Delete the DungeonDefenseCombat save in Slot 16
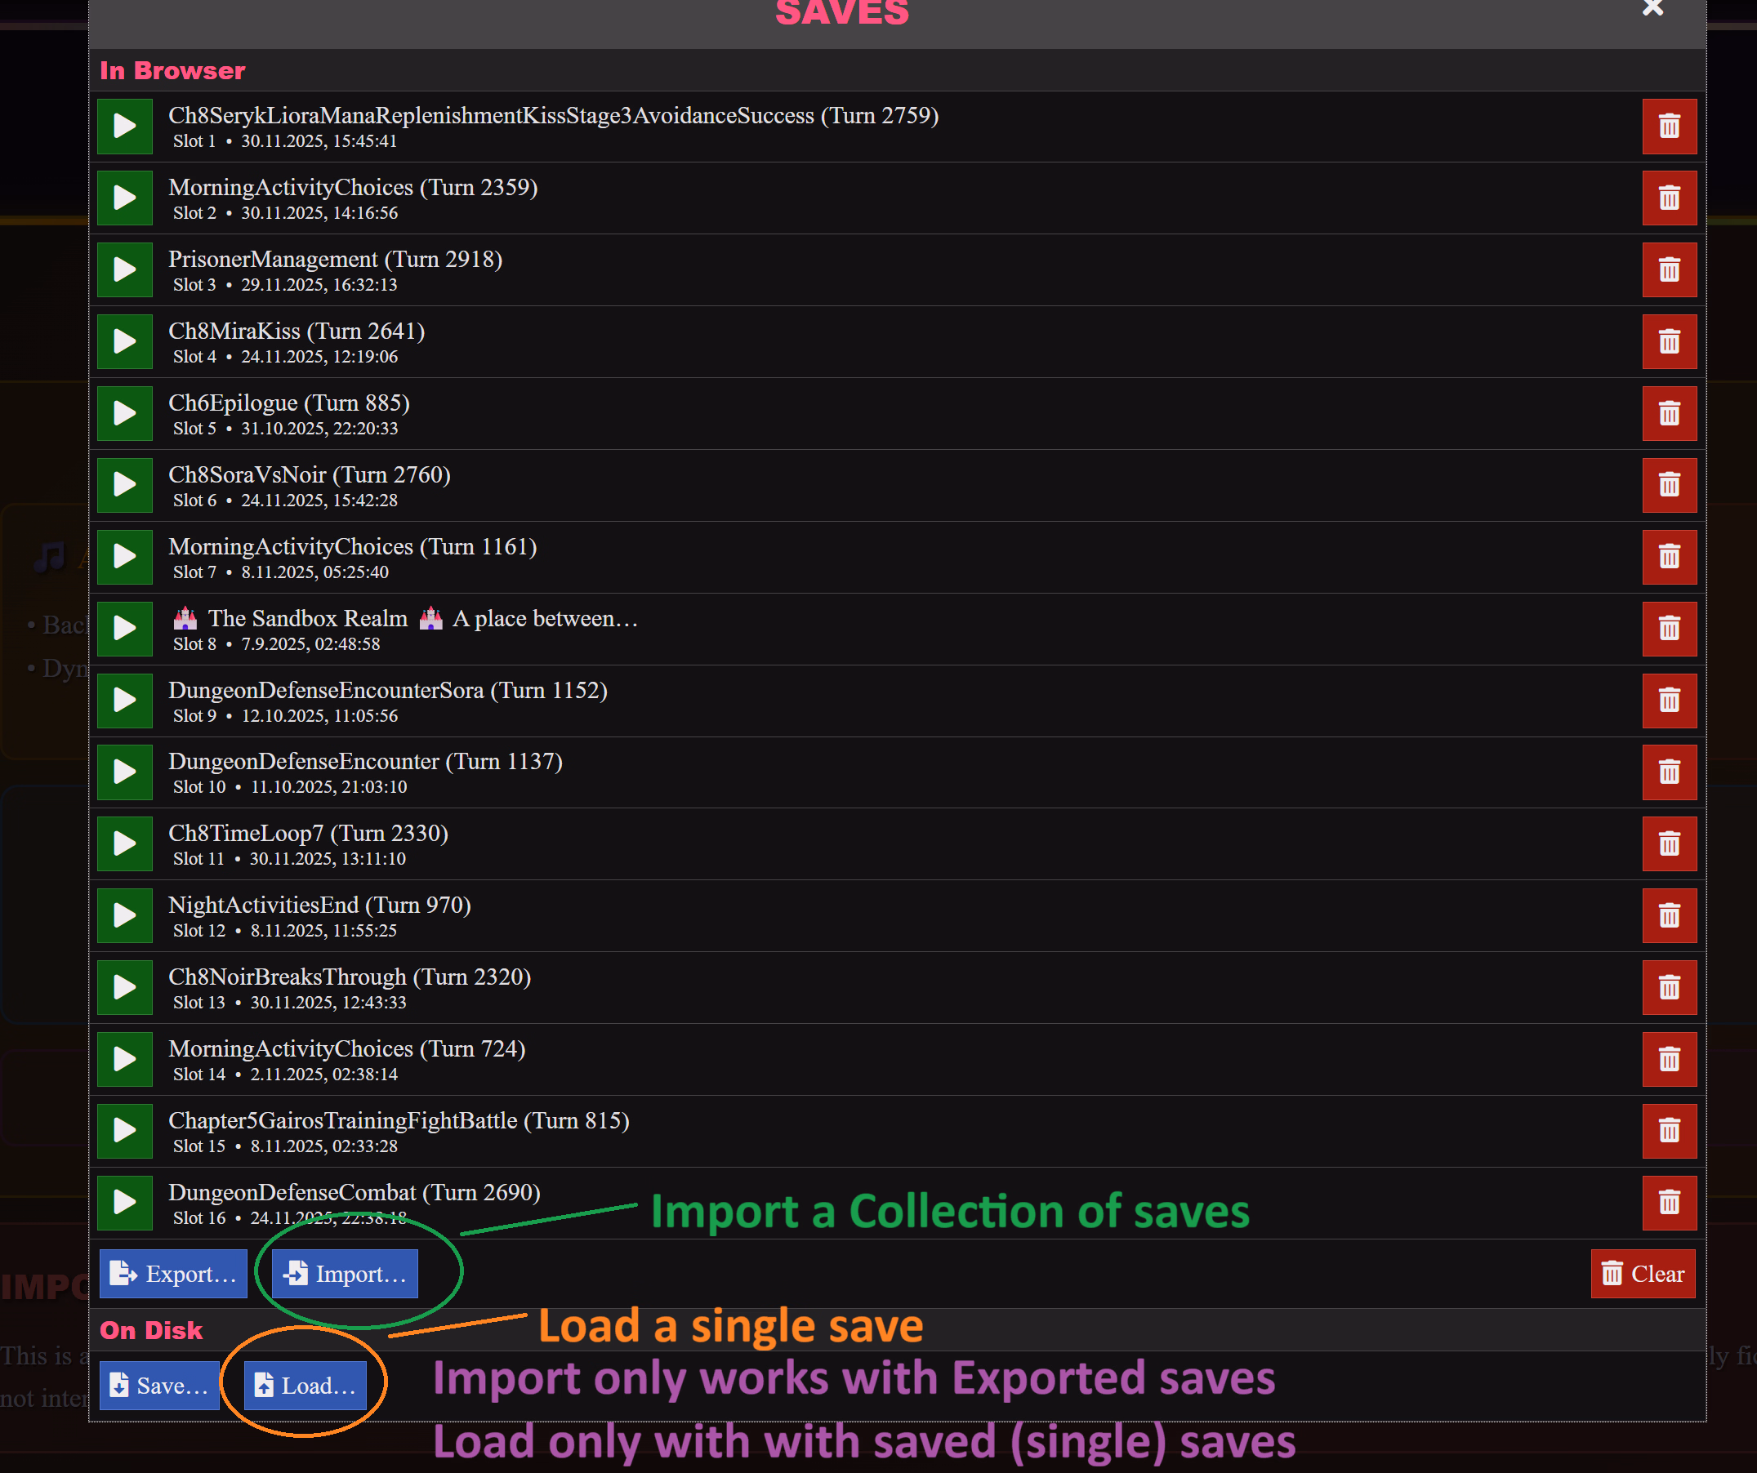The height and width of the screenshot is (1473, 1757). coord(1668,1202)
